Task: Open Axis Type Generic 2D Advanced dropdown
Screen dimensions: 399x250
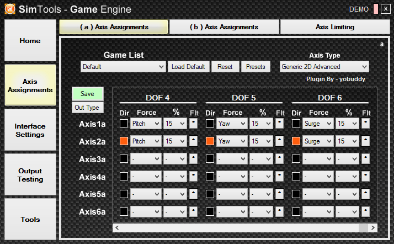Action: click(x=324, y=67)
